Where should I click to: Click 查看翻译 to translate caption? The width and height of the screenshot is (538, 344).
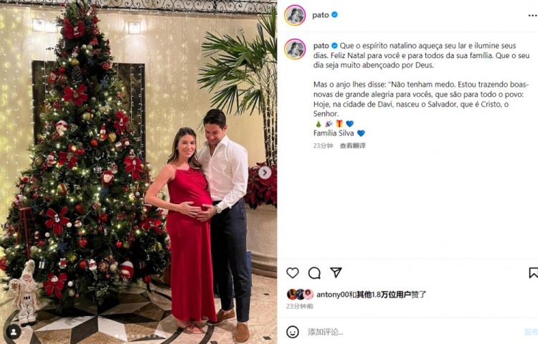[353, 145]
